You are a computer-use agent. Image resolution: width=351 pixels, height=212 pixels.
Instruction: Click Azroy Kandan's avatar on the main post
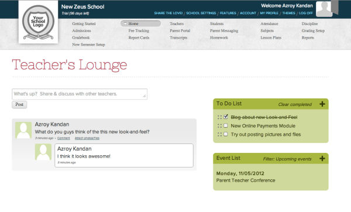(x=23, y=130)
